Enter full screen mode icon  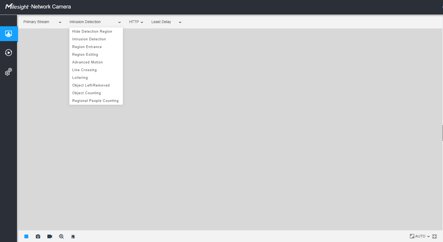click(x=435, y=236)
